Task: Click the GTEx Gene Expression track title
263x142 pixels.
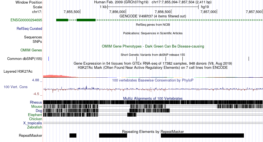Action: tap(153, 64)
